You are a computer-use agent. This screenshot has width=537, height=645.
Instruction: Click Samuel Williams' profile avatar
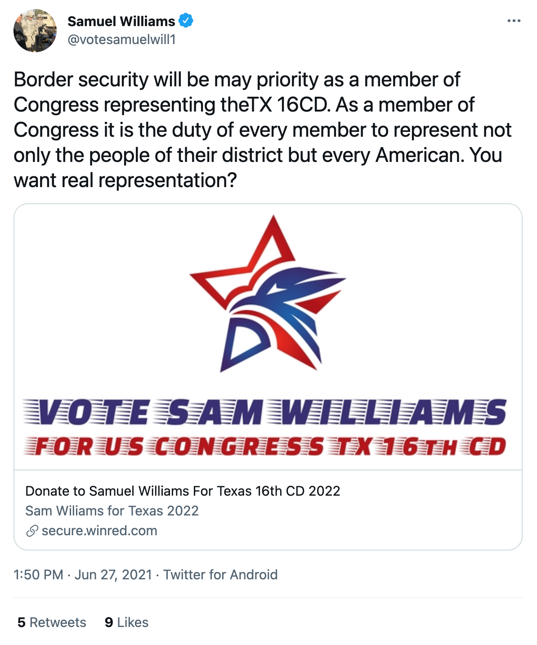tap(35, 31)
